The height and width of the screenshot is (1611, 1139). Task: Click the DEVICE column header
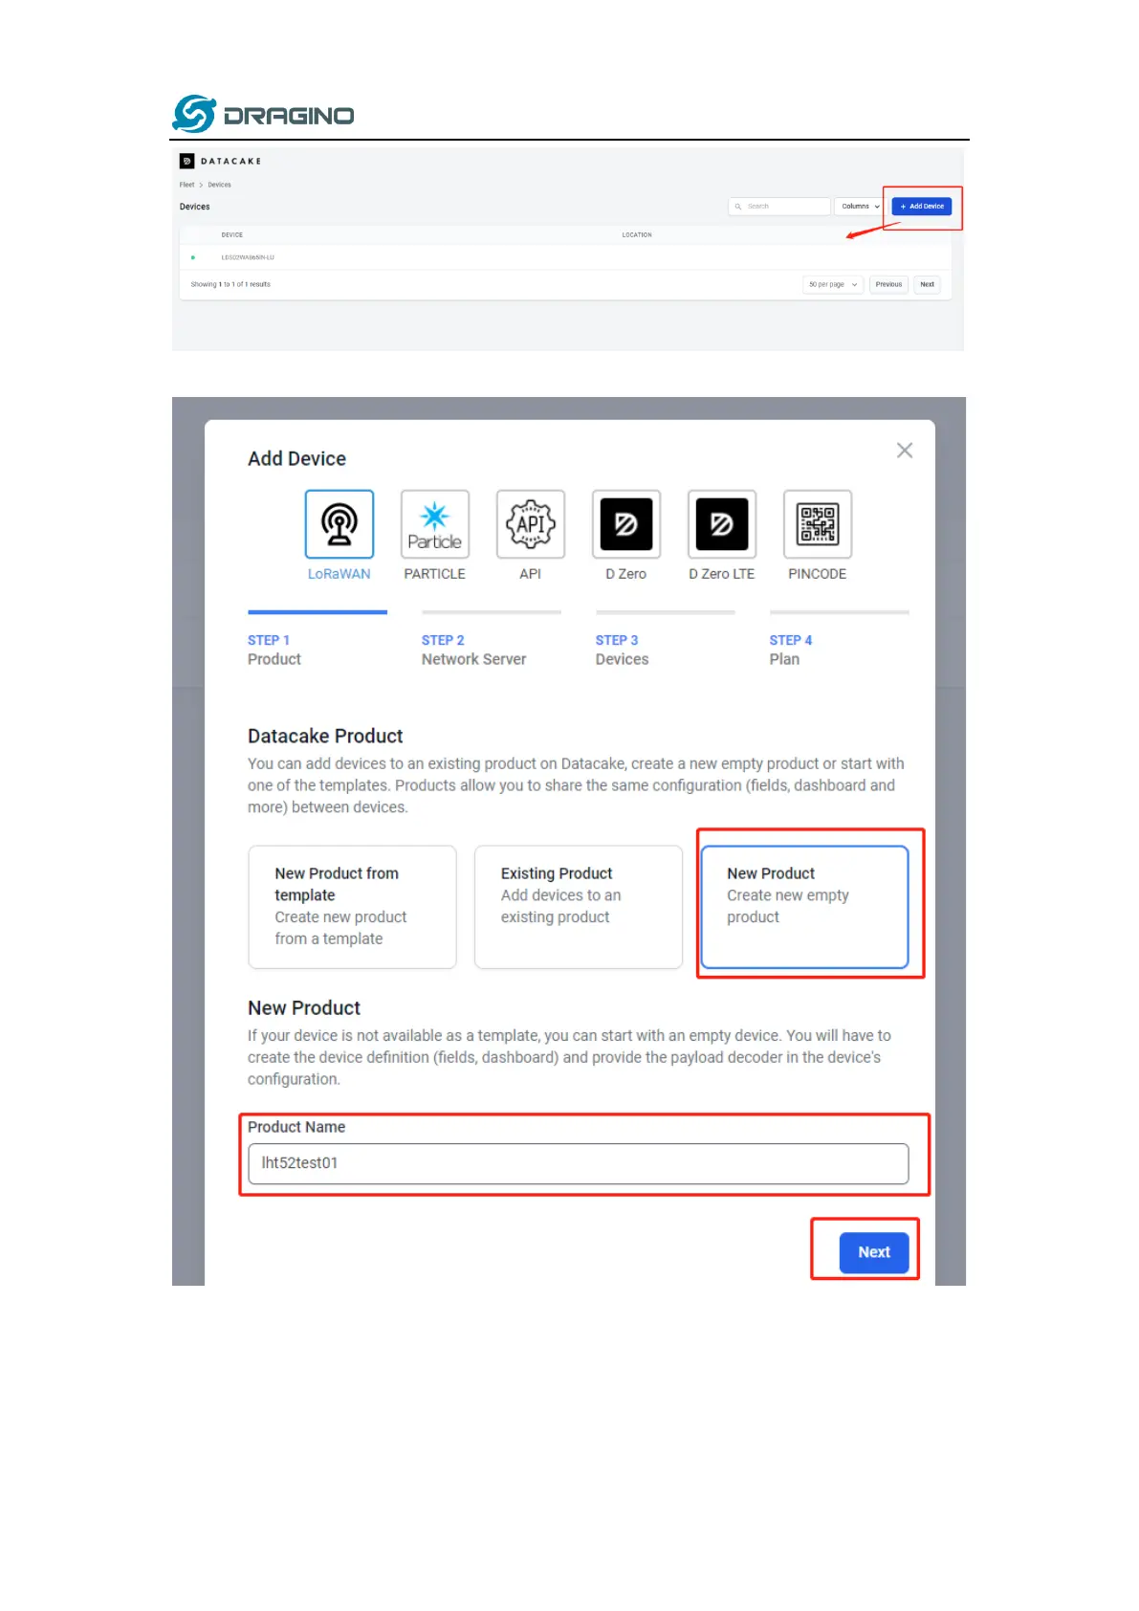click(232, 234)
